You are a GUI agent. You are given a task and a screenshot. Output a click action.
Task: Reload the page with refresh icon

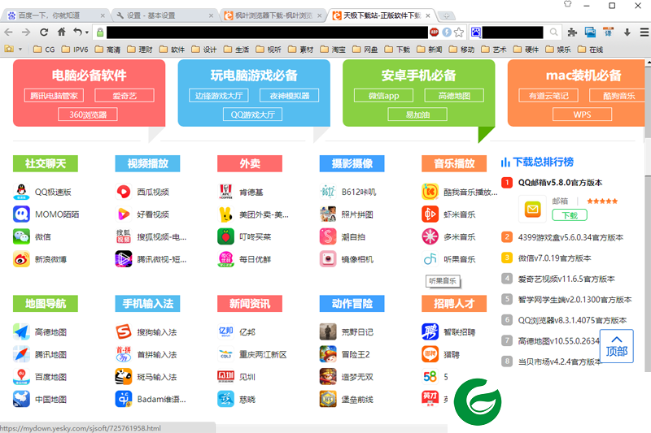click(44, 32)
